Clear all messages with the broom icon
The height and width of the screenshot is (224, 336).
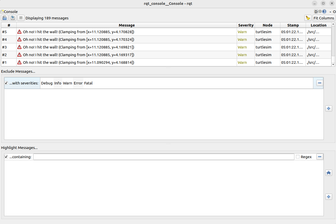pos(308,18)
